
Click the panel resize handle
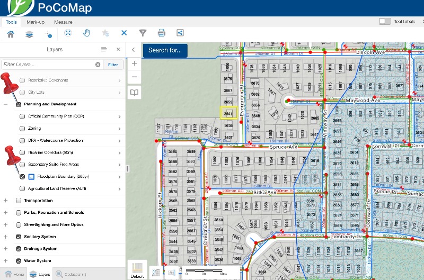click(128, 169)
